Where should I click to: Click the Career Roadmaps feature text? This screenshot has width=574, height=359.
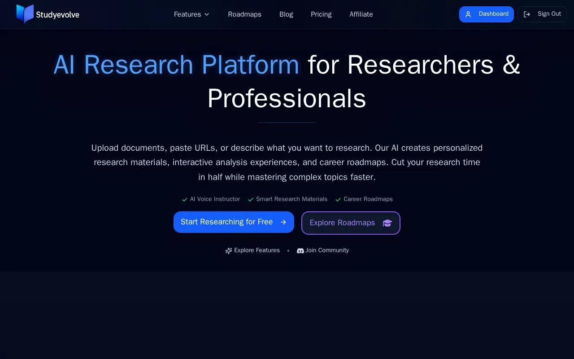point(368,199)
